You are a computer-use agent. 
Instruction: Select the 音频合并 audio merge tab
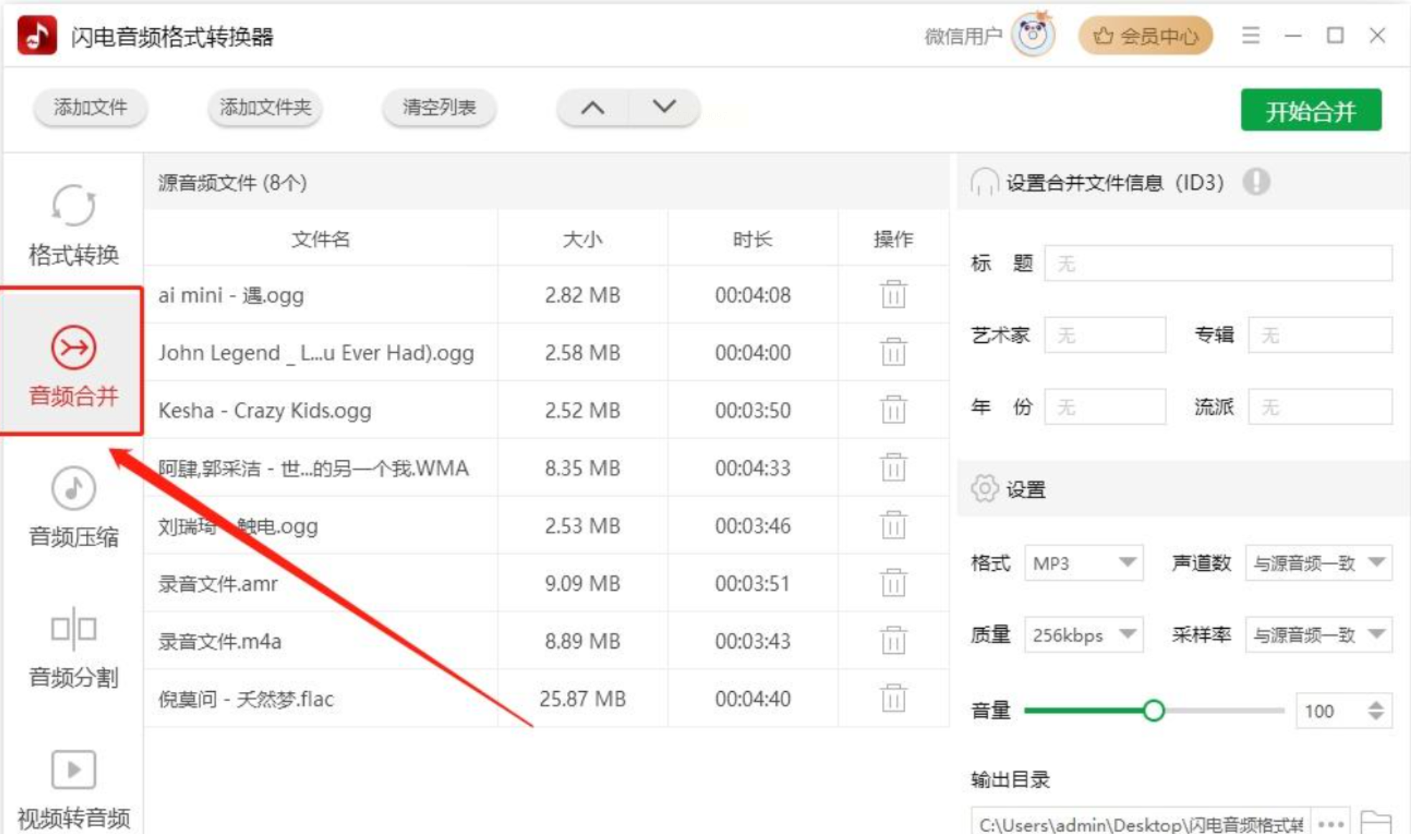coord(73,362)
